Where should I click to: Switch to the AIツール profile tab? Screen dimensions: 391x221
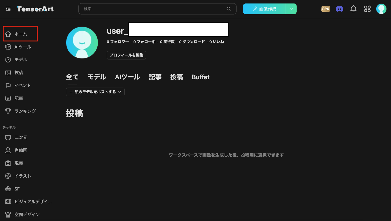pos(128,77)
